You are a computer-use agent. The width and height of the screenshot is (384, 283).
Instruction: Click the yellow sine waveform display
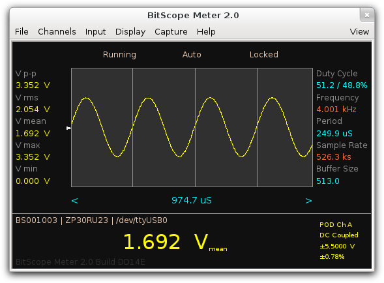[x=192, y=127]
